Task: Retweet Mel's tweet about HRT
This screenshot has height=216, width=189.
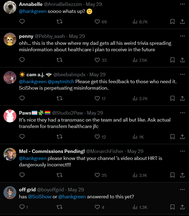Action: click(x=60, y=175)
